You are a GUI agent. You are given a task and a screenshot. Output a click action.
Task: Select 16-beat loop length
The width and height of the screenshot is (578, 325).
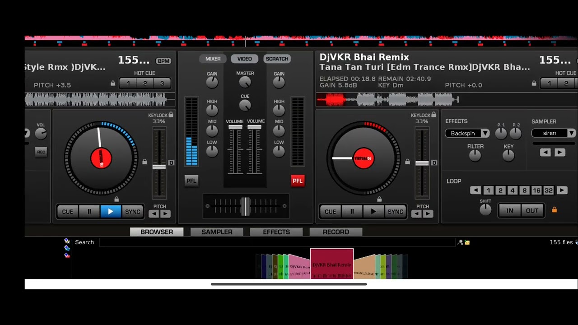click(536, 190)
